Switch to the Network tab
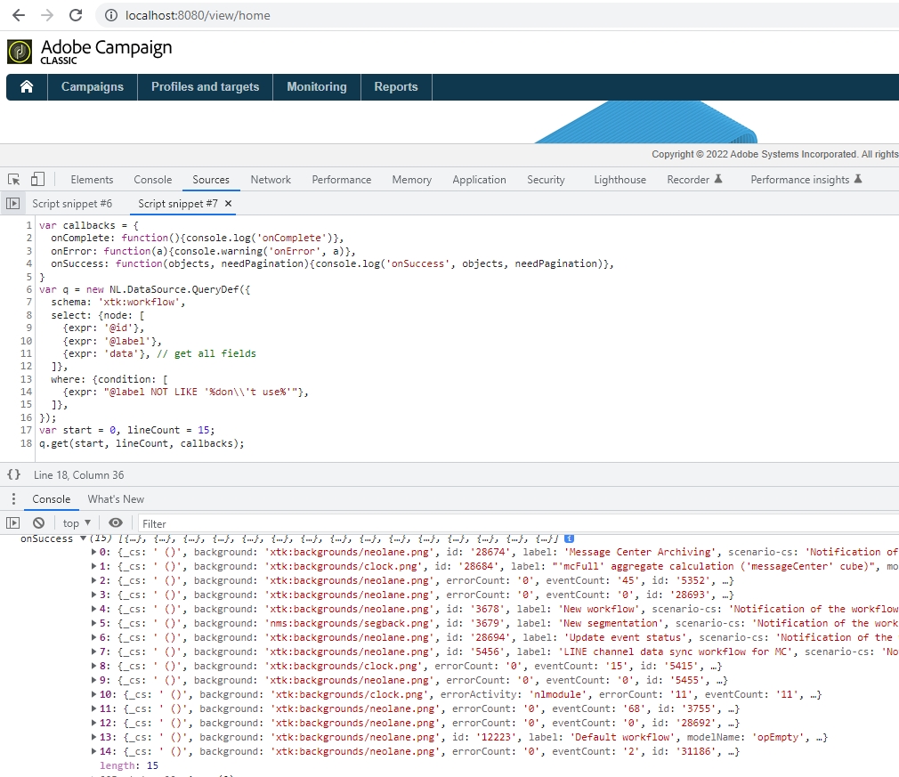The image size is (899, 777). [271, 179]
